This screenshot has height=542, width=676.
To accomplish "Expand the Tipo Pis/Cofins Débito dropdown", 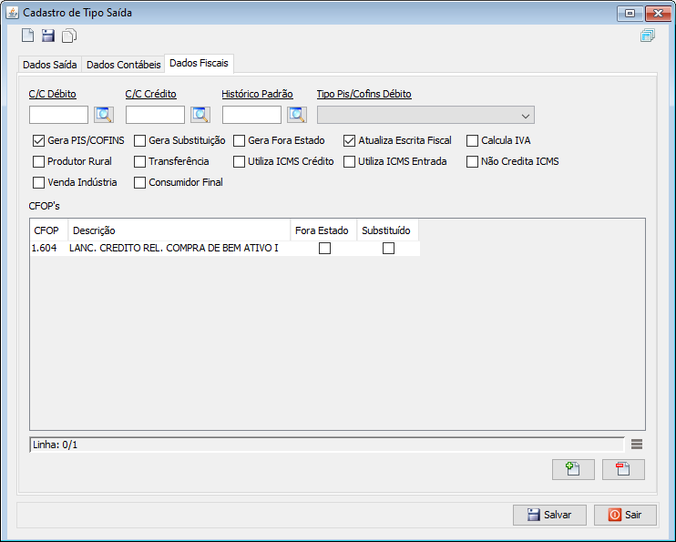I will coord(526,116).
